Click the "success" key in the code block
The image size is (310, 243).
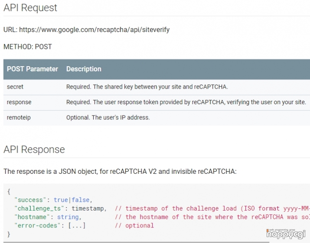tap(30, 200)
